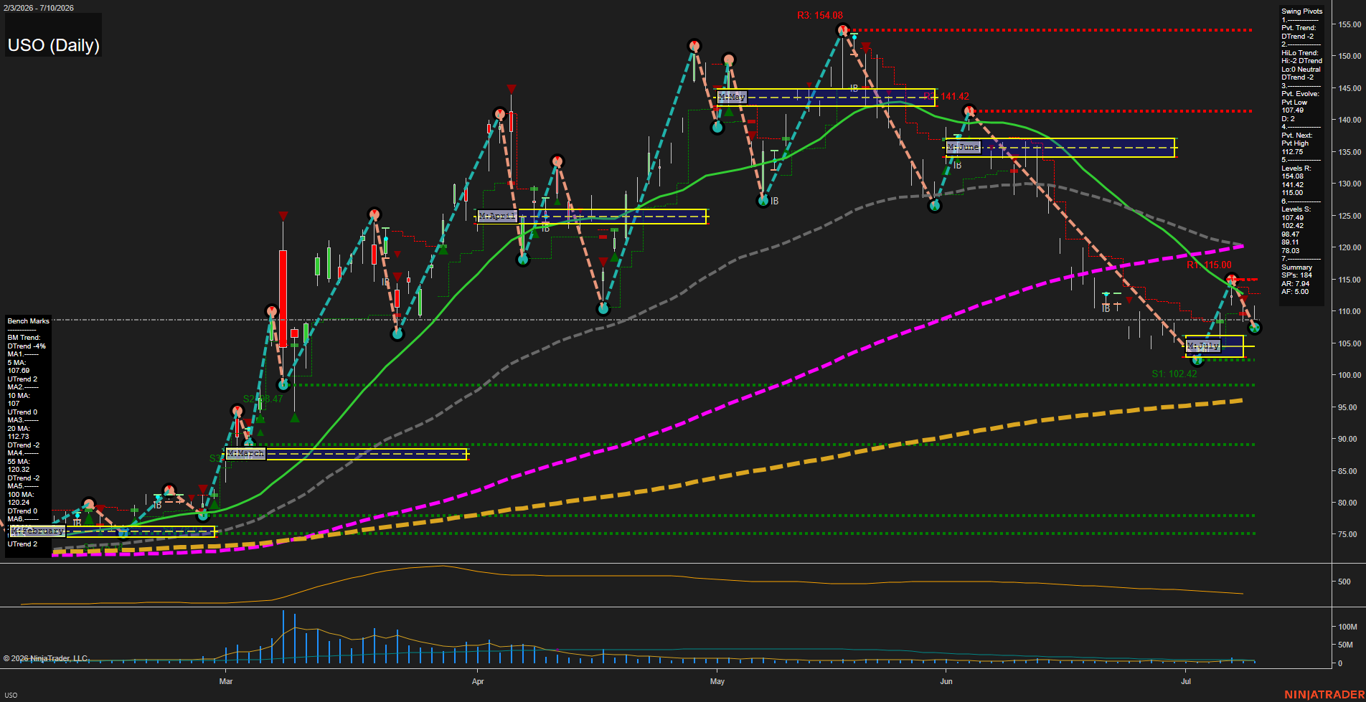Click the 100M volume scale label
Screen dimensions: 1366x702
[1347, 627]
